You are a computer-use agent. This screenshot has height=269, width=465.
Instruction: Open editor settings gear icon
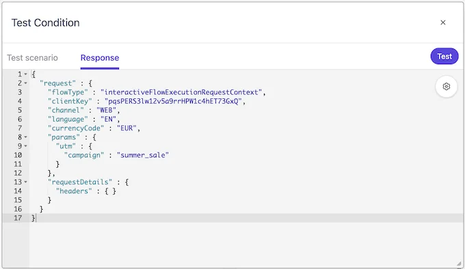447,87
